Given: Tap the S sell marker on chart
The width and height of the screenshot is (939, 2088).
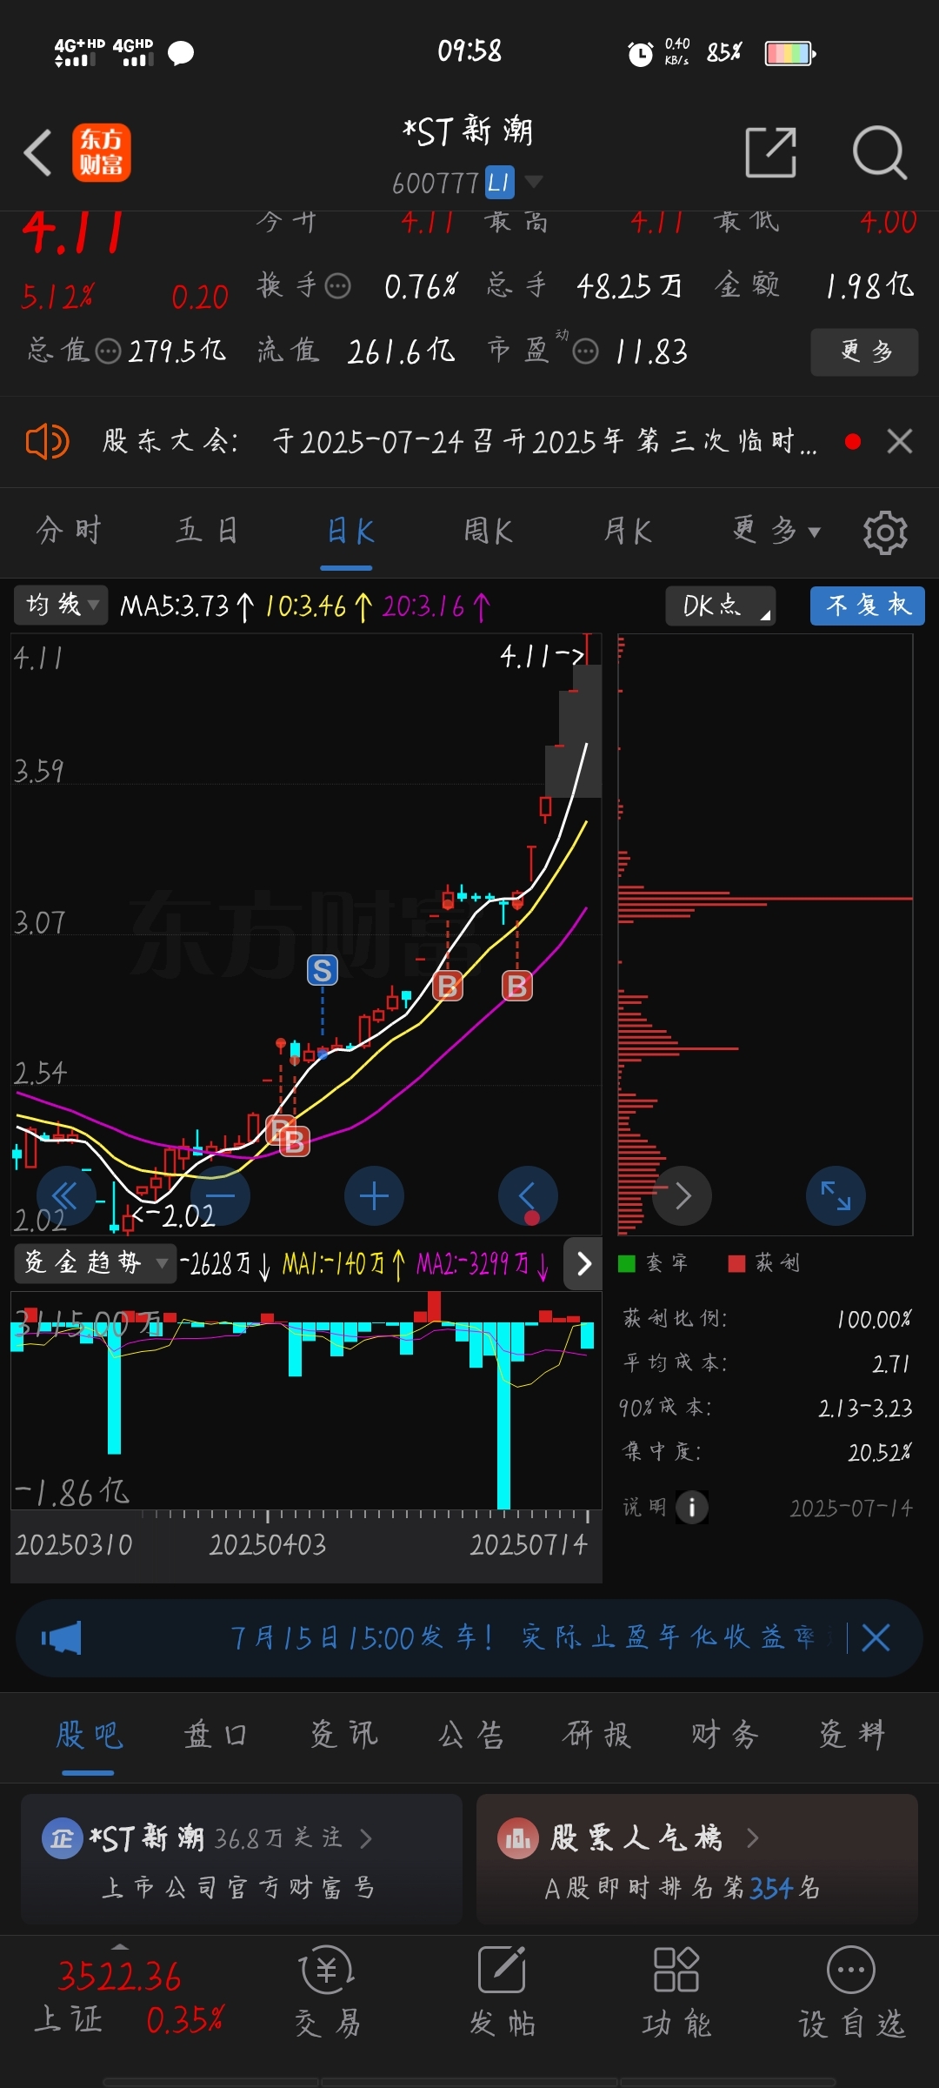Looking at the screenshot, I should [x=323, y=970].
